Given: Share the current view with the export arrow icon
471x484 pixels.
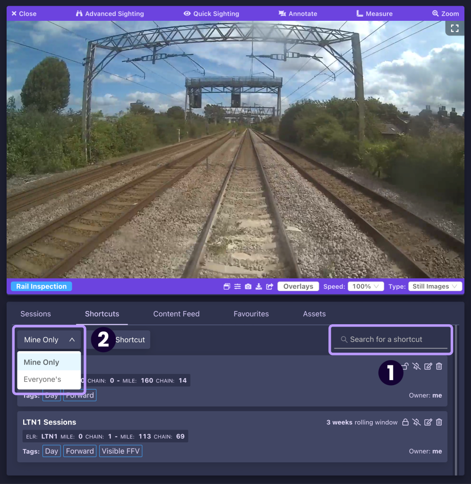Looking at the screenshot, I should pyautogui.click(x=270, y=286).
